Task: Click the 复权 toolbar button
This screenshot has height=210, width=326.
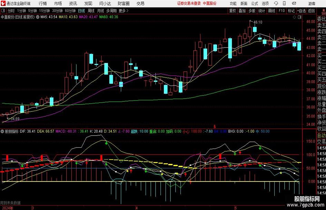Action: click(233, 11)
